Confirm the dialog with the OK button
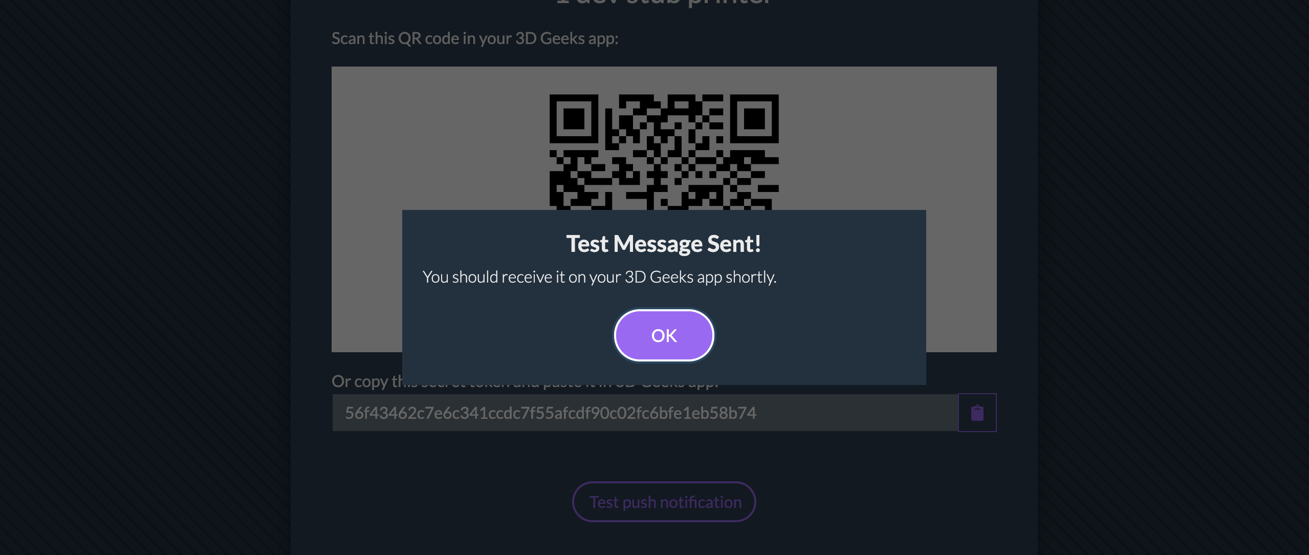The width and height of the screenshot is (1309, 555). coord(664,335)
